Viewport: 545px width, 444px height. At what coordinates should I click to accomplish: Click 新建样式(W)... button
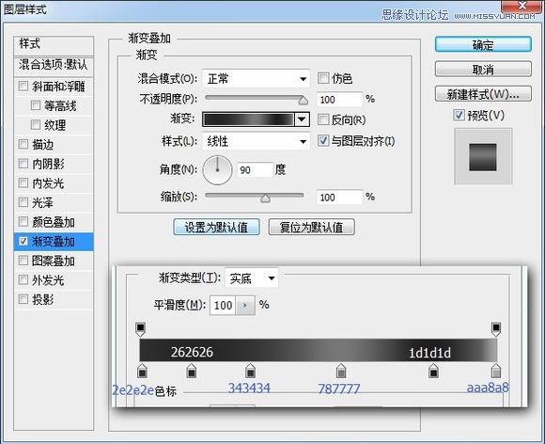click(483, 94)
